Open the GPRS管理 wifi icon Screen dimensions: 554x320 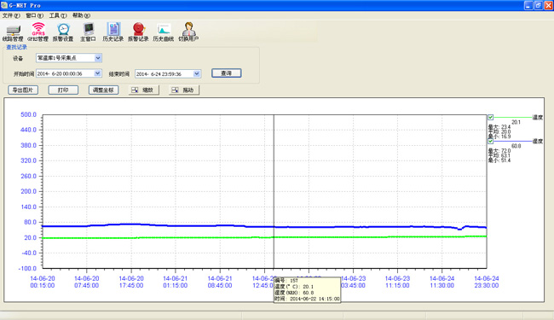pos(38,32)
